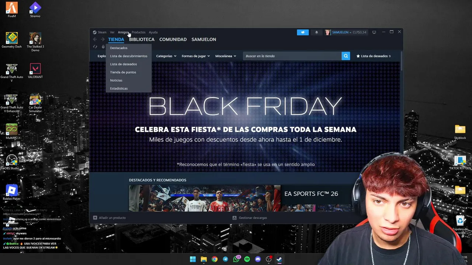Image resolution: width=472 pixels, height=265 pixels.
Task: Click the blue megaphone announcements button
Action: click(303, 32)
